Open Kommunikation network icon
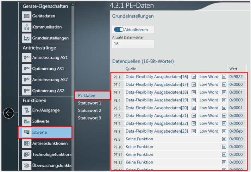Image resolution: width=251 pixels, height=172 pixels. (26, 27)
